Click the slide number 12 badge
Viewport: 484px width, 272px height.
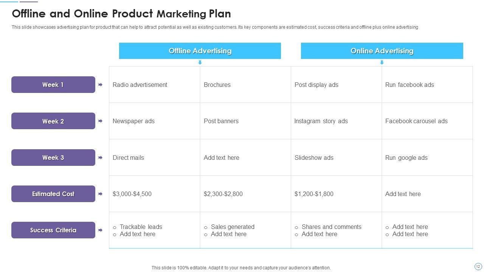pyautogui.click(x=478, y=267)
